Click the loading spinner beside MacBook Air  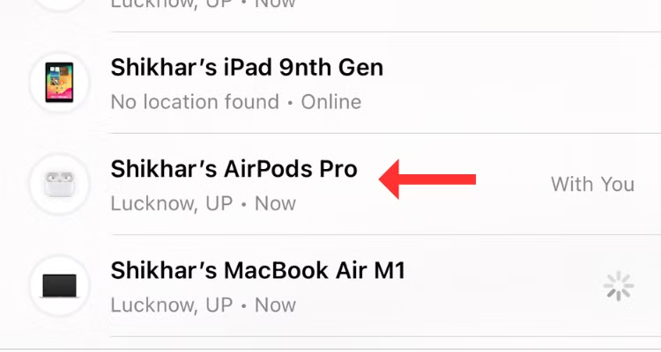click(x=619, y=286)
